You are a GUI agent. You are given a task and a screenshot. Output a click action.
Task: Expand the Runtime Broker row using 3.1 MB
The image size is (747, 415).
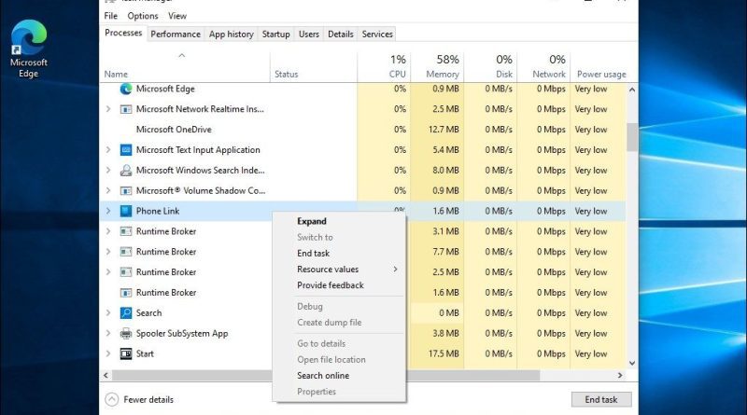pyautogui.click(x=108, y=231)
